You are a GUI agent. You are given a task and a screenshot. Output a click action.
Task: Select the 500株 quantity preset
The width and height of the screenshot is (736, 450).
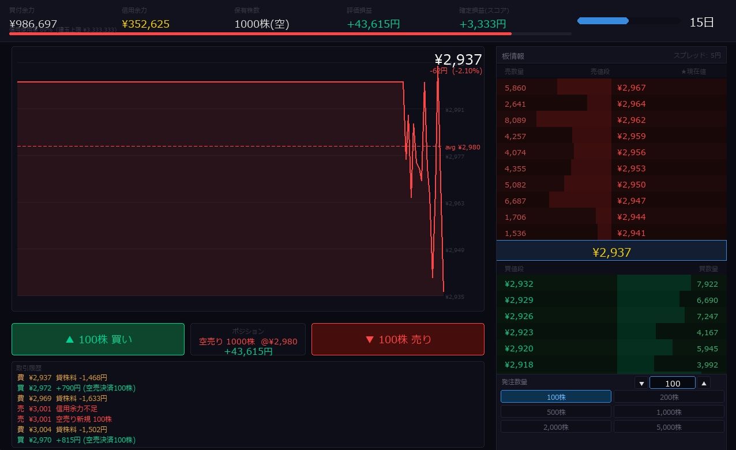(x=556, y=412)
